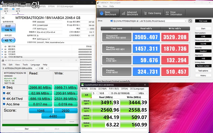Click the Writing data Random number field
213x133 pixels.
pos(203,66)
